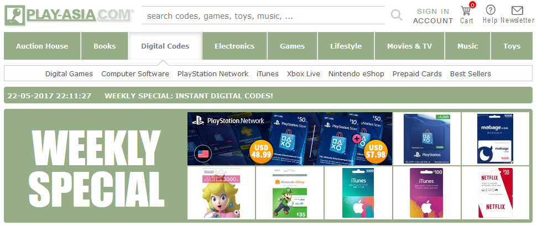Screen dimensions: 537x226
Task: Focus the search codes, games, toys field
Action: (x=263, y=15)
